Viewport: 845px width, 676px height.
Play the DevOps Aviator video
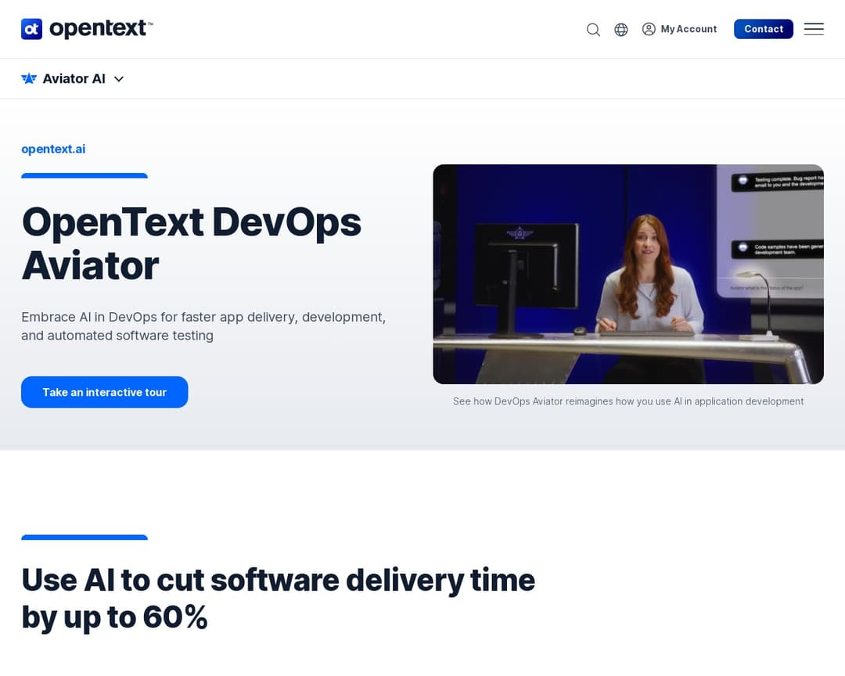(628, 273)
